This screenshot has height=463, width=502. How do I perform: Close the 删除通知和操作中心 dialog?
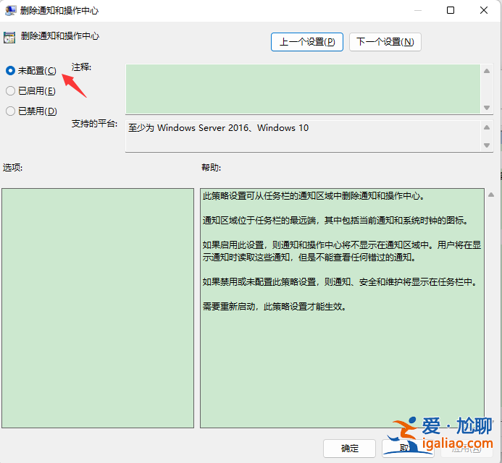click(x=484, y=10)
